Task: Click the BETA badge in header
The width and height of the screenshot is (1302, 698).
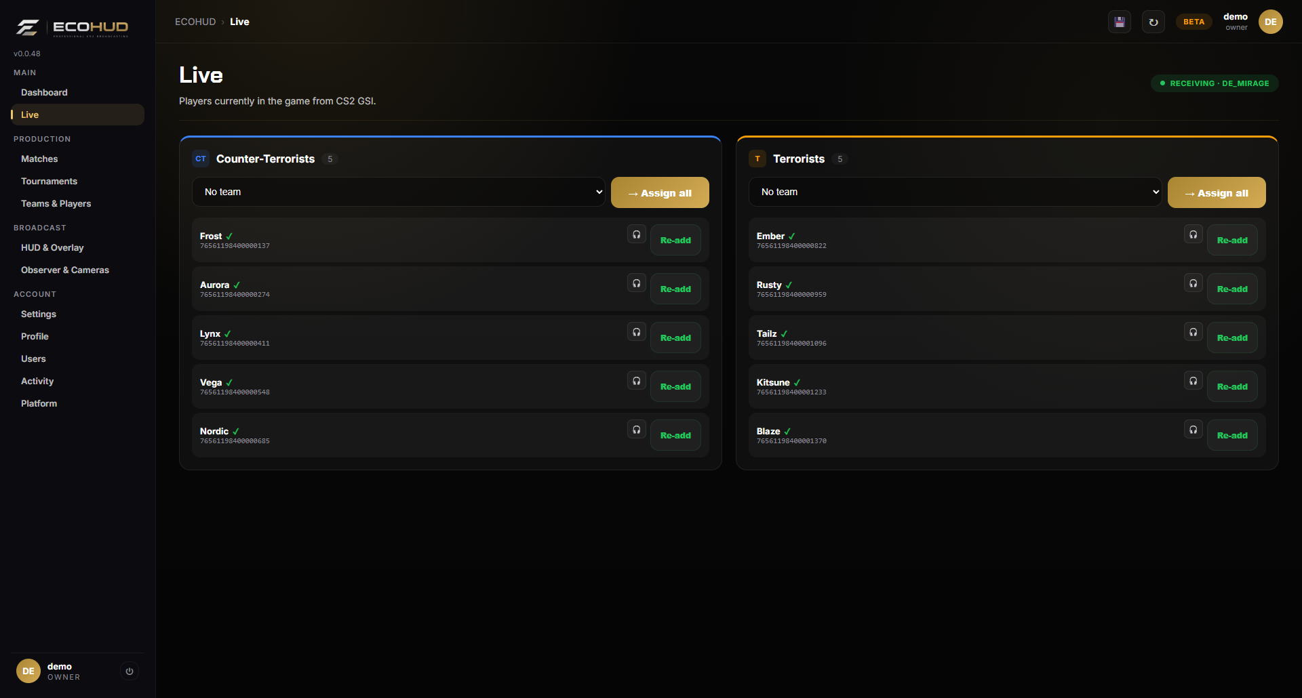Action: (1193, 22)
